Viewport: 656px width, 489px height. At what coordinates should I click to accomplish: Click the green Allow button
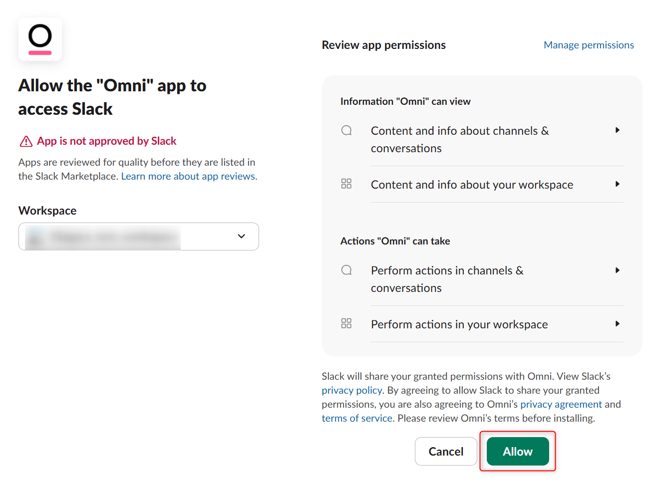pyautogui.click(x=518, y=452)
